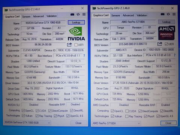Click refresh icon in AMD GPU-Z window
This screenshot has height=135, width=180.
168,14
